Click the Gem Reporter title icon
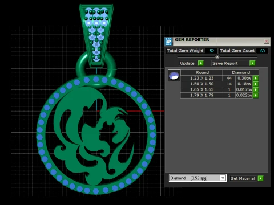 tap(168, 42)
